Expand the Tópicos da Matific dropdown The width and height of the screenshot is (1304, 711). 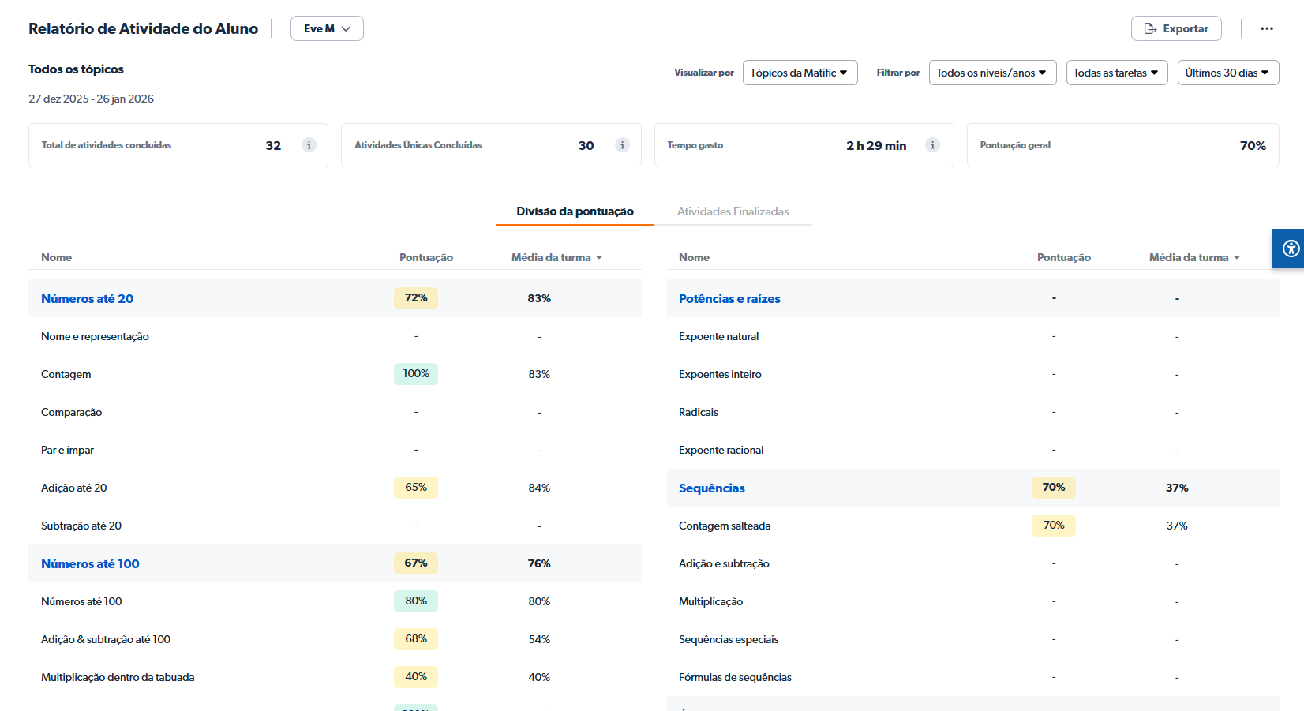800,73
